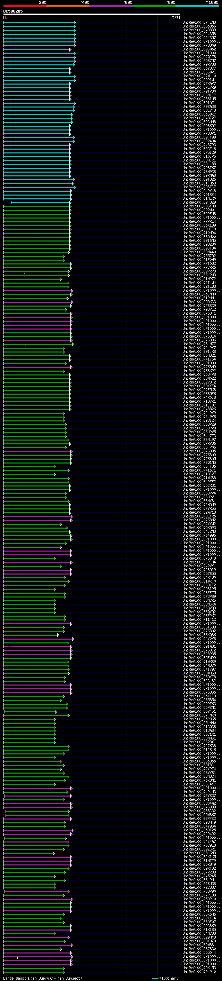Image resolution: width=222 pixels, height=981 pixels.
Task: Click the red ~20% identity legend segment
Action: [x=25, y=6]
